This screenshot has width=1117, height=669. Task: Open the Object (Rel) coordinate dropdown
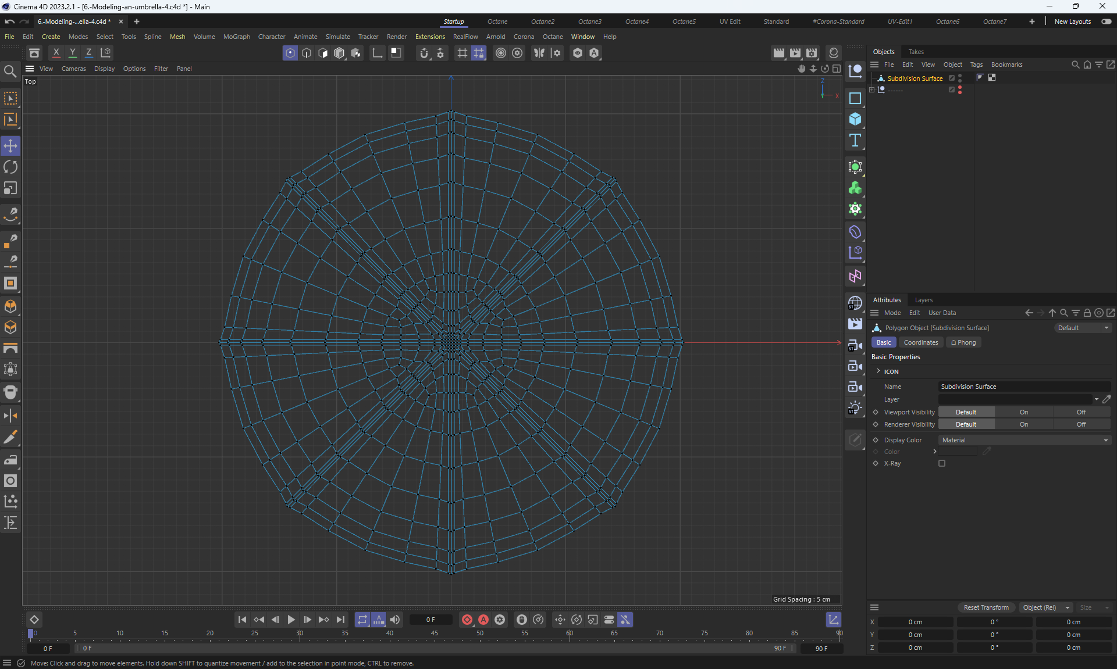point(1046,607)
